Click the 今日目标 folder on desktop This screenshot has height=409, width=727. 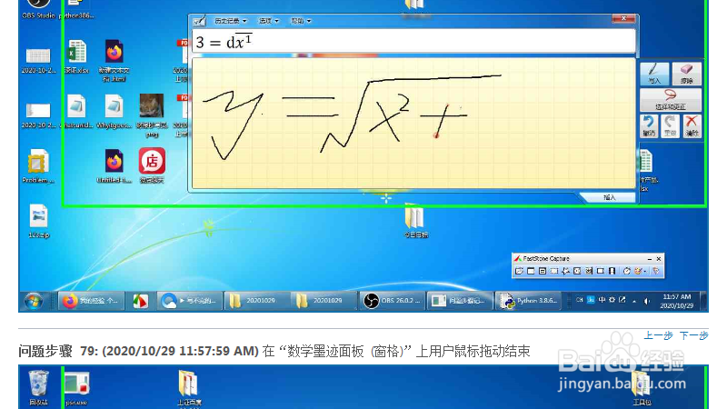[x=415, y=221]
